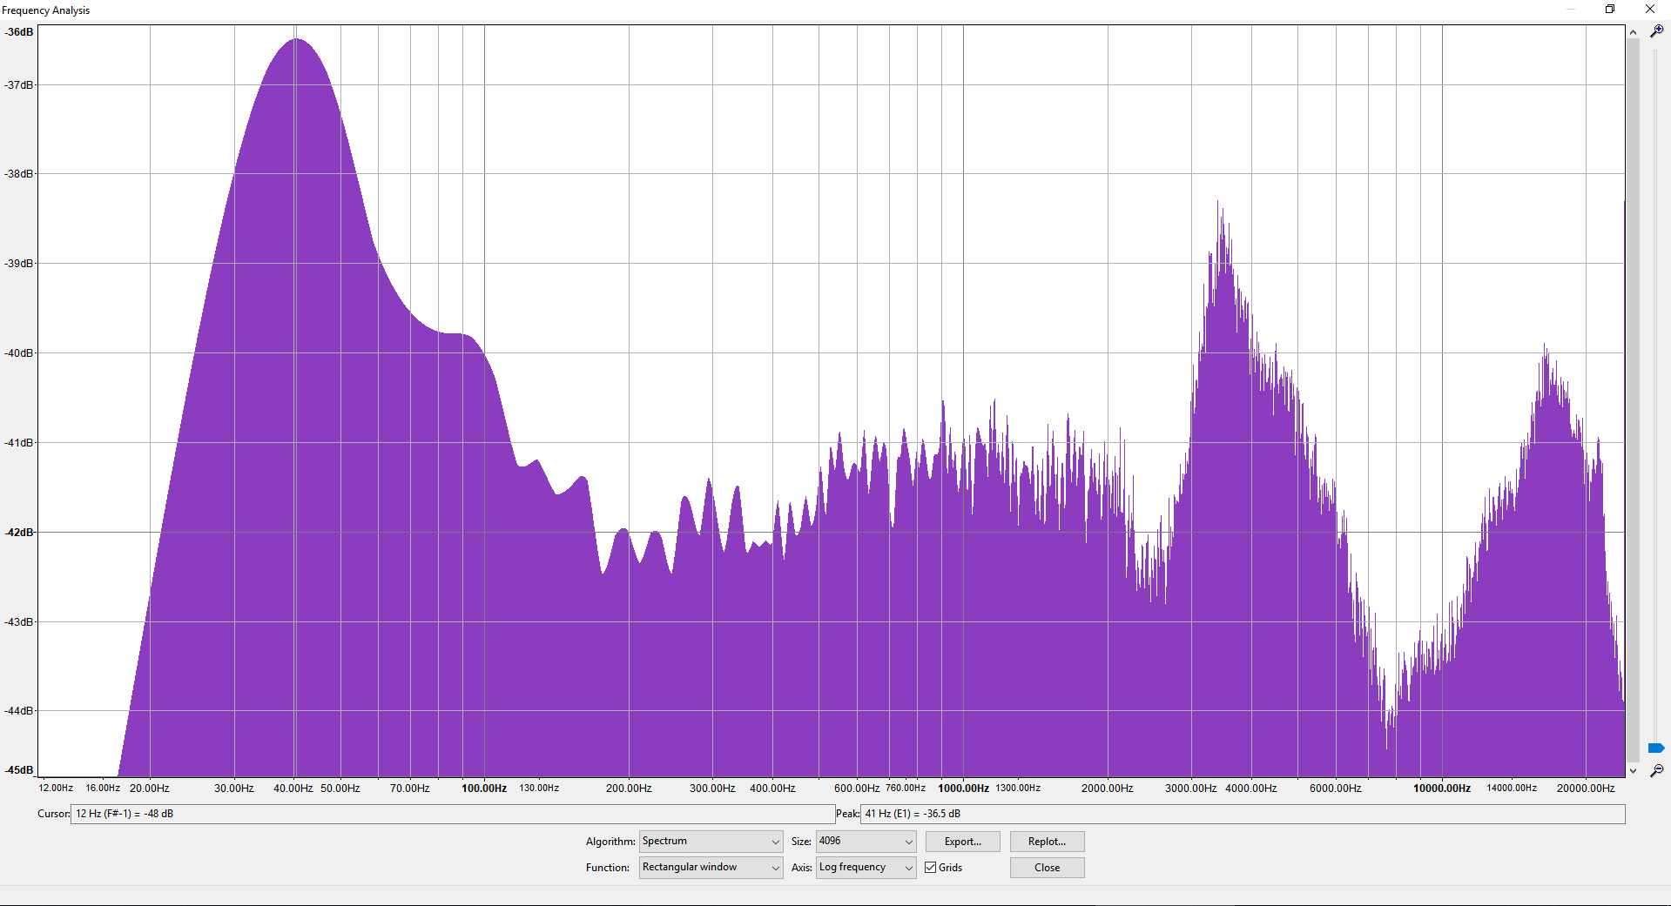Restore down the Frequency Analysis window
The image size is (1671, 906).
pos(1610,10)
